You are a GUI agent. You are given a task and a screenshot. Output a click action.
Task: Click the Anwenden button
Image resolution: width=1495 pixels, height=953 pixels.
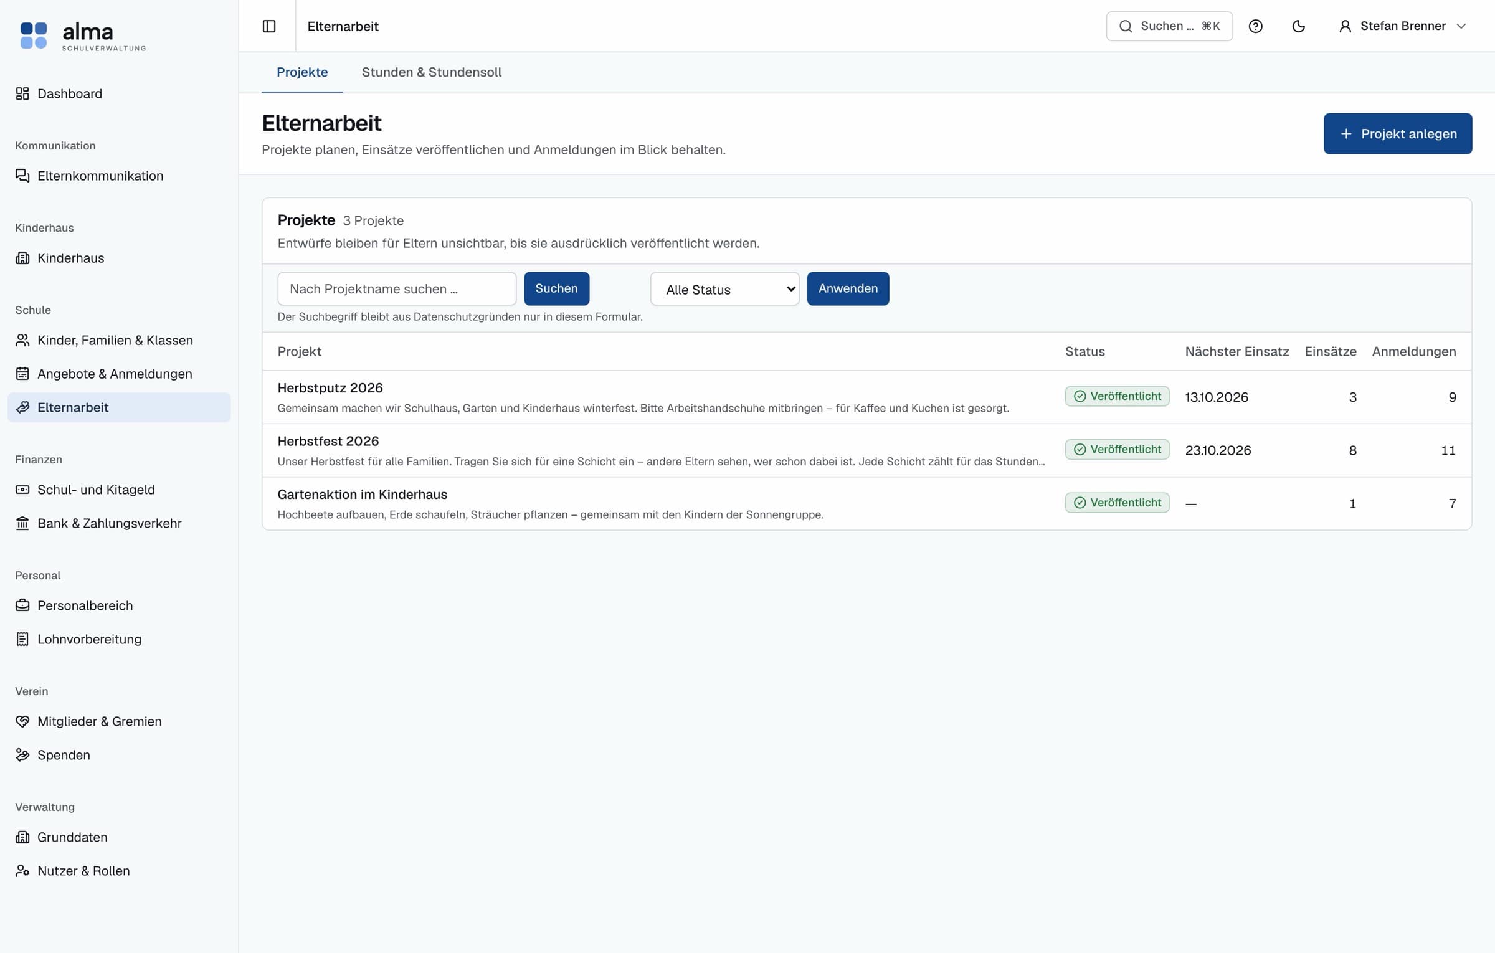[848, 288]
